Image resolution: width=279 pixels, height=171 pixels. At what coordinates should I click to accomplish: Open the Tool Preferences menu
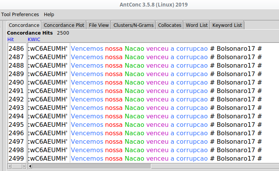point(20,15)
